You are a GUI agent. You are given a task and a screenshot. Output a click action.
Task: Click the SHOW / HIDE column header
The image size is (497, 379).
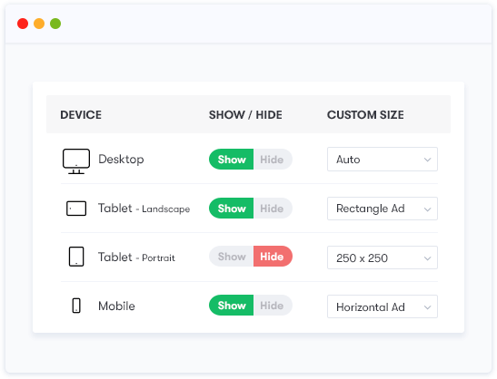pos(245,114)
